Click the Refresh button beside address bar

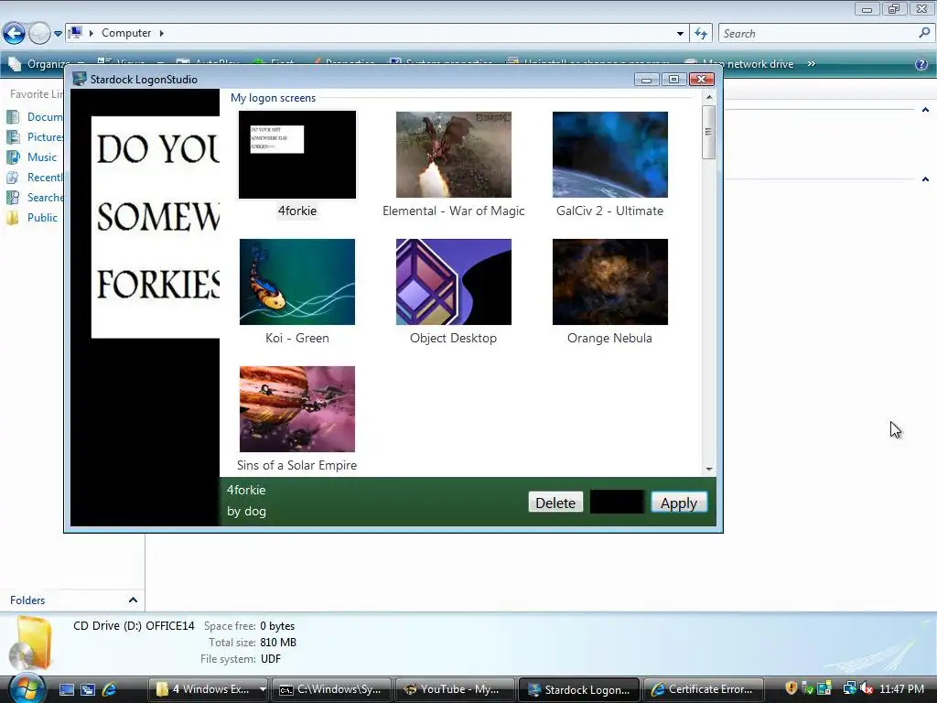coord(701,34)
